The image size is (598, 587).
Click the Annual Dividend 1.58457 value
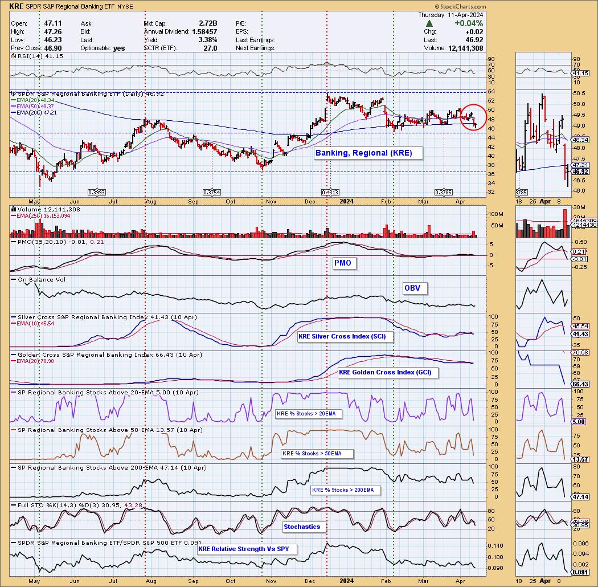tap(204, 32)
